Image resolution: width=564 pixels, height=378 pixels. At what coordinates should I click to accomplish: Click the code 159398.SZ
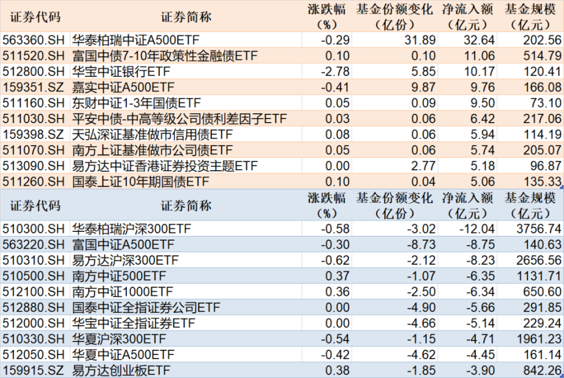click(x=33, y=134)
